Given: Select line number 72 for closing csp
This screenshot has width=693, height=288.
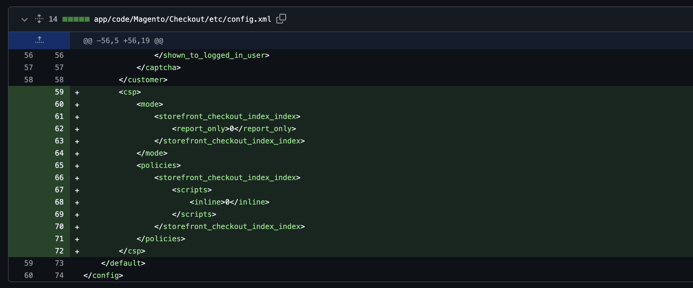Looking at the screenshot, I should (59, 251).
